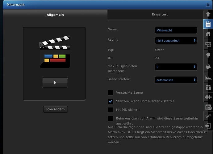Open the scenes clapperboard sidebar icon
Image resolution: width=213 pixels, height=154 pixels.
click(208, 67)
